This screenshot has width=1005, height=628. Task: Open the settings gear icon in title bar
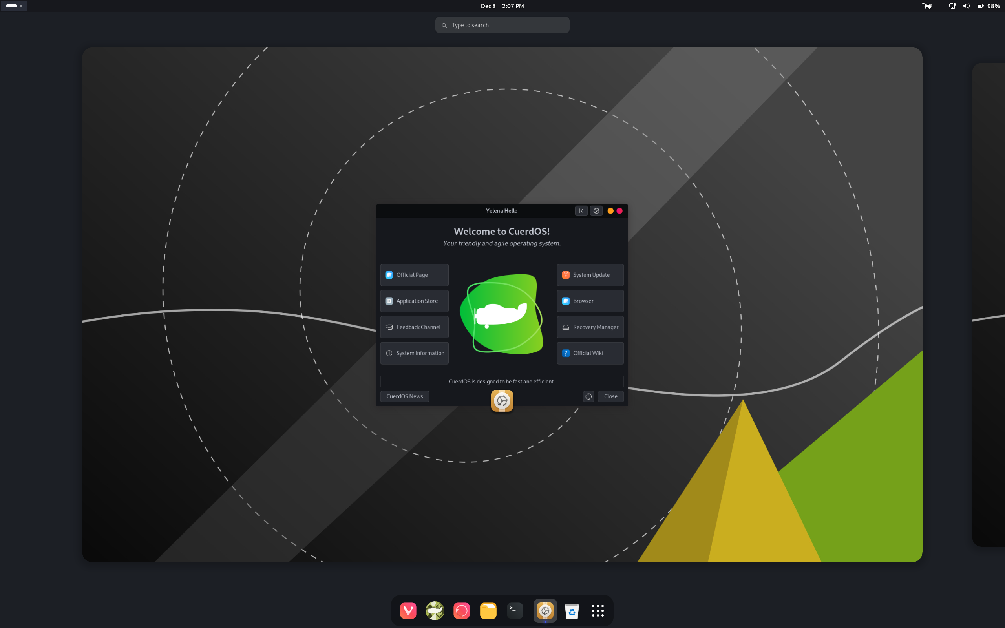[596, 211]
